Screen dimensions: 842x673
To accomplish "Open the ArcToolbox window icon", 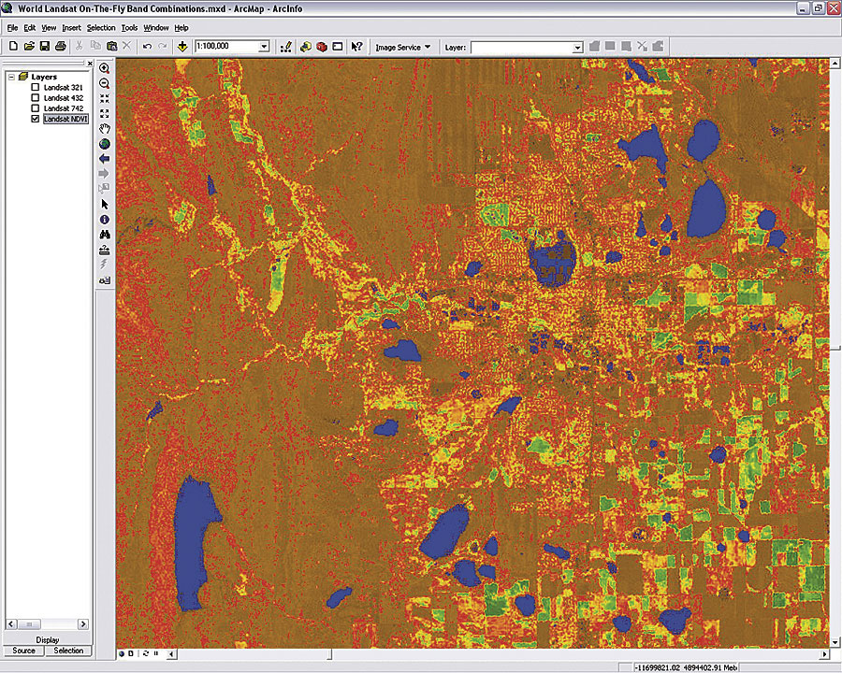I will point(321,46).
